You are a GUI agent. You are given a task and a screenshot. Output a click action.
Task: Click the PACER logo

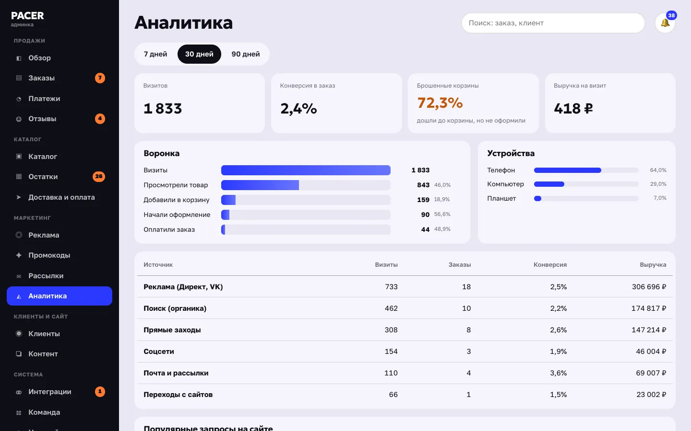tap(27, 16)
